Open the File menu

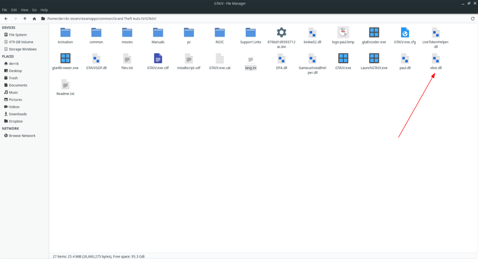pos(4,10)
